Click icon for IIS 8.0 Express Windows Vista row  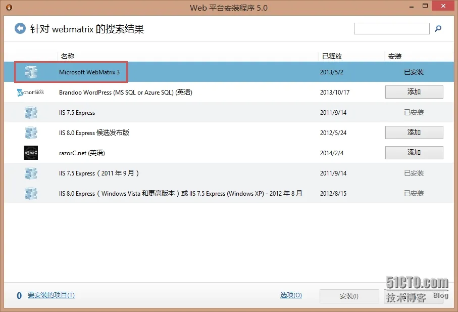coord(31,194)
